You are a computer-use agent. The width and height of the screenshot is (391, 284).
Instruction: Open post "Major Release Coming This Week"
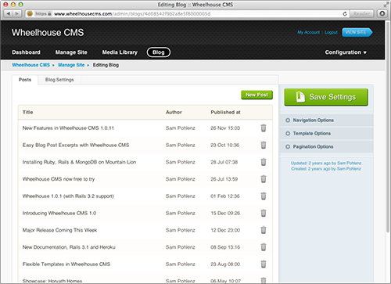click(x=59, y=230)
